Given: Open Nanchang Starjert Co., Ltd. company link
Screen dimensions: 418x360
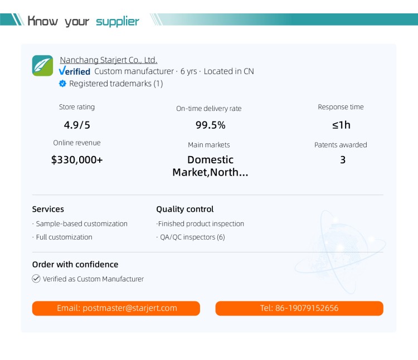Looking at the screenshot, I should [109, 60].
